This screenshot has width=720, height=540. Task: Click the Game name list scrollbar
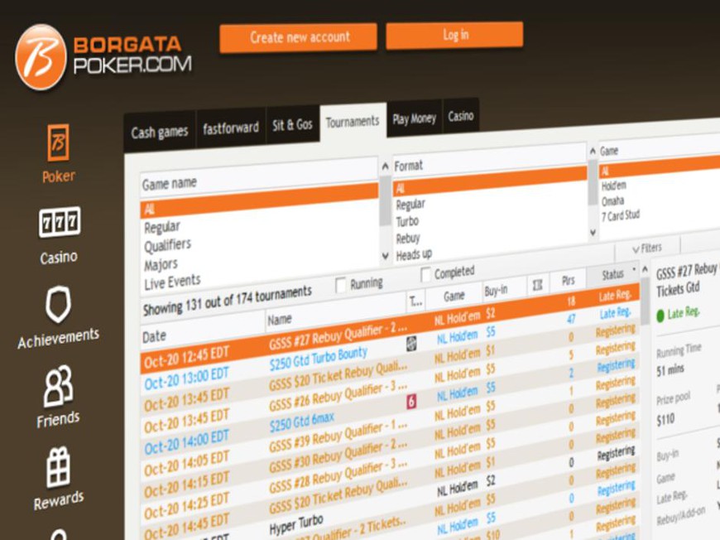pyautogui.click(x=386, y=200)
